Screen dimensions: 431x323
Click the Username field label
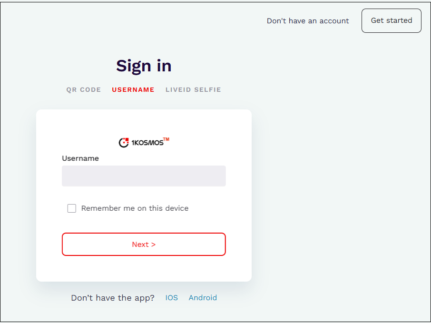(x=80, y=158)
